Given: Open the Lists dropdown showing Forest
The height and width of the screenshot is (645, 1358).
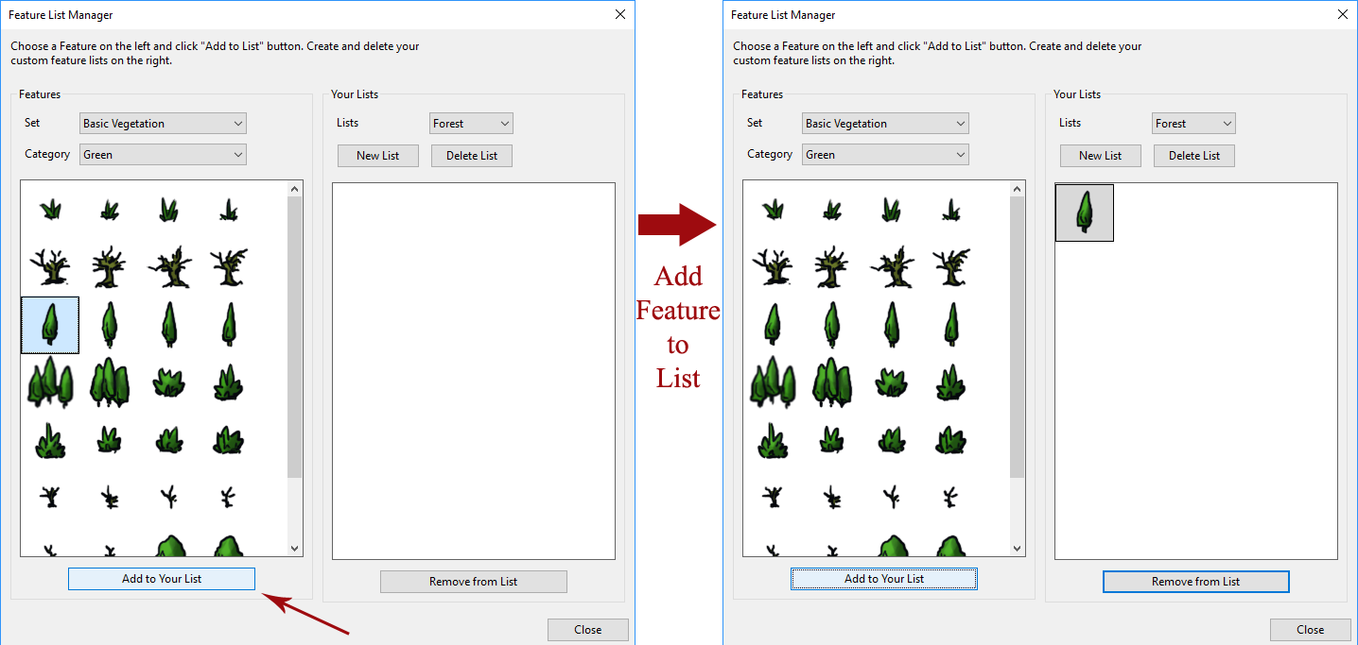Looking at the screenshot, I should (470, 123).
